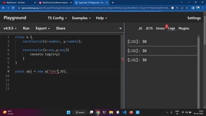The height and width of the screenshot is (116, 206).
Task: Click the Chrome icon in the taskbar
Action: click(x=98, y=112)
